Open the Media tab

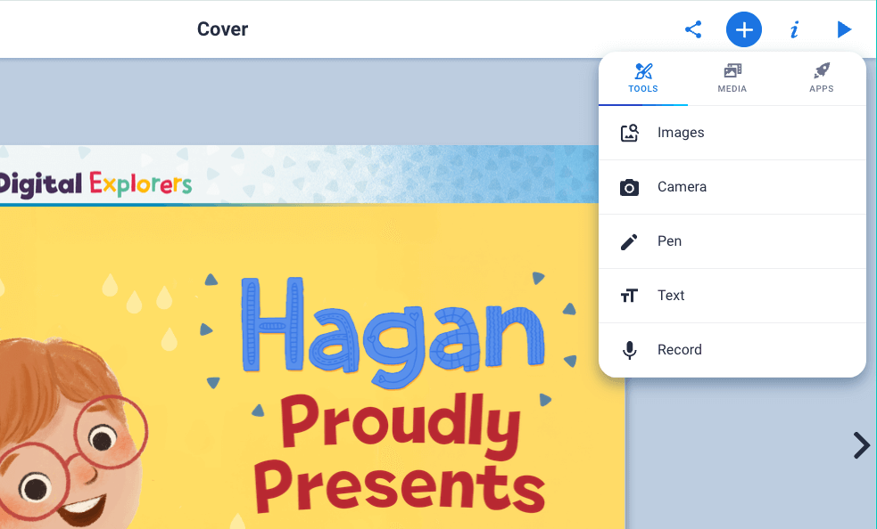(x=732, y=78)
